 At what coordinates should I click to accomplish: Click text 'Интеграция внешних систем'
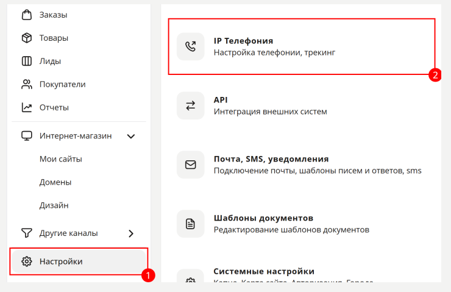pos(270,112)
